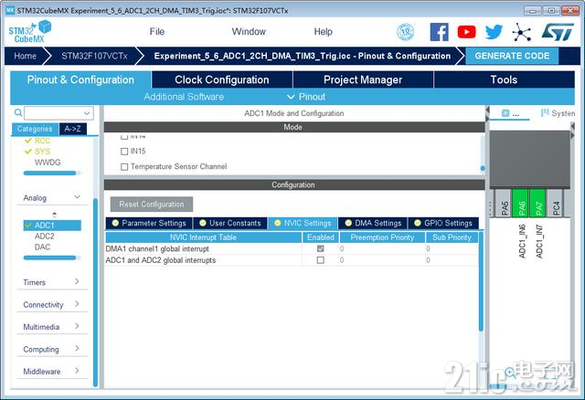This screenshot has height=400, width=585.
Task: Collapse the Analog category
Action: (77, 197)
